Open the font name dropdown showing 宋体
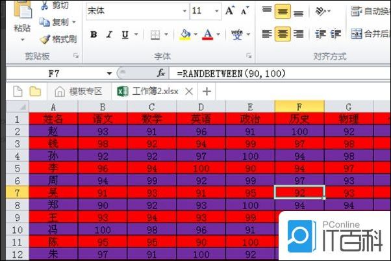Screen dimensions: 391x261 pyautogui.click(x=184, y=11)
